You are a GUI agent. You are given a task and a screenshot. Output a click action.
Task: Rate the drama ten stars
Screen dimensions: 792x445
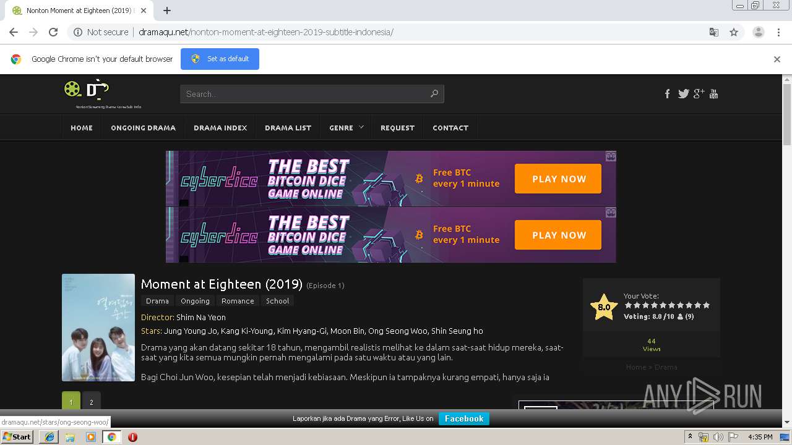click(706, 305)
